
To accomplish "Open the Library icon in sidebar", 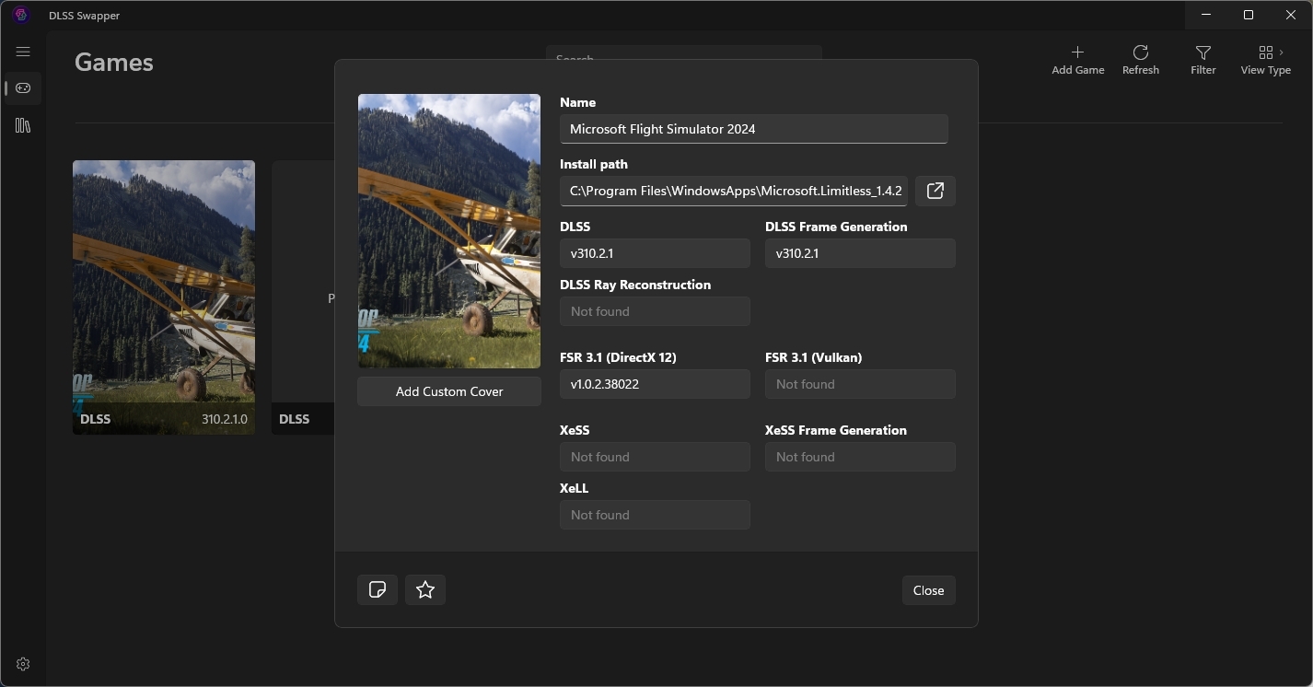I will (23, 125).
